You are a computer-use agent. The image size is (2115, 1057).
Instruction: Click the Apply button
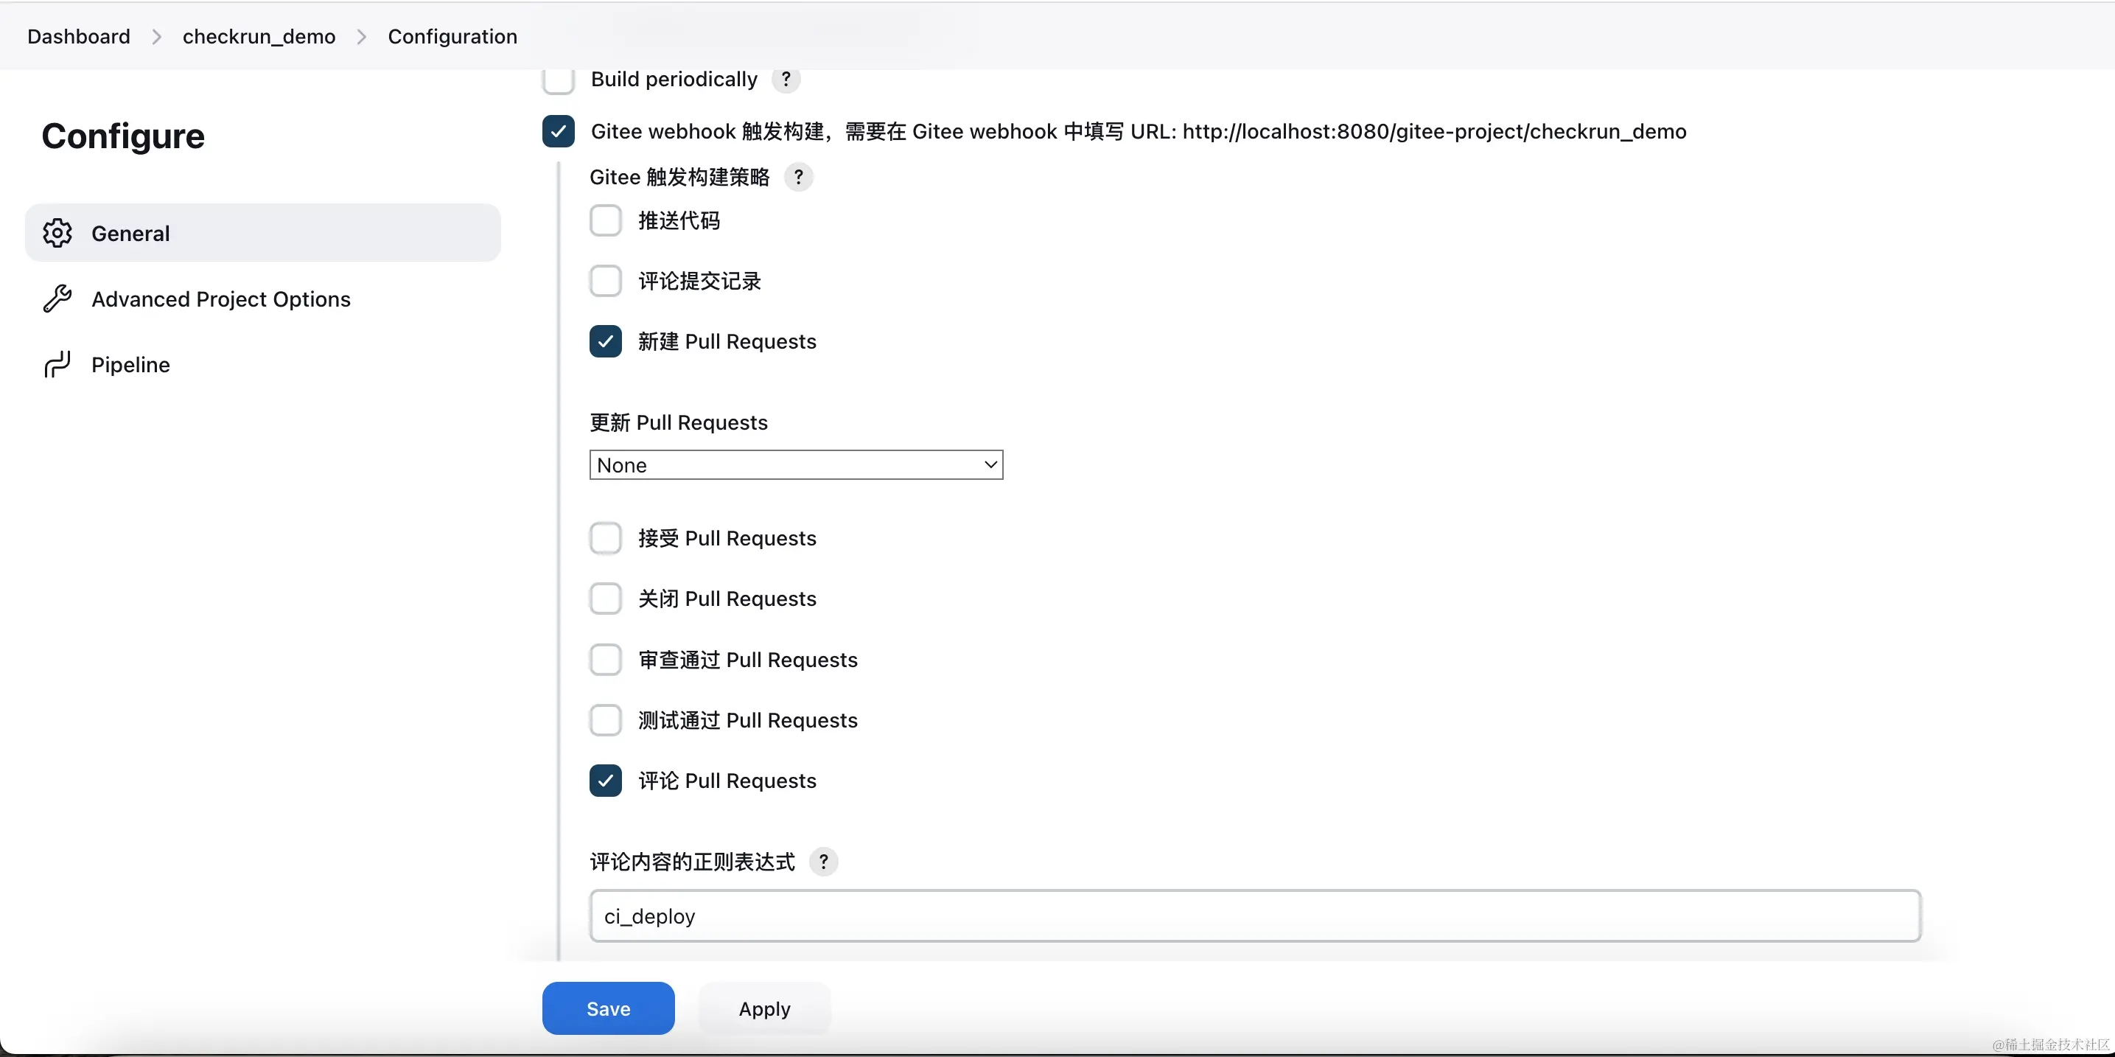[x=763, y=1008]
